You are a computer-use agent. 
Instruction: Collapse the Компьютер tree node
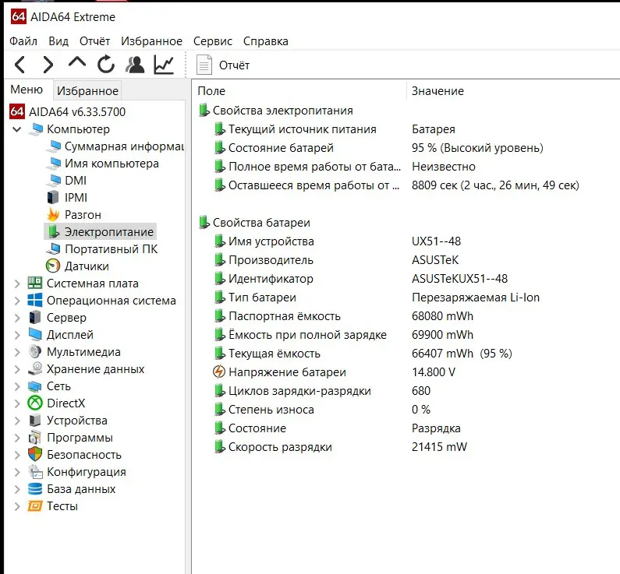(x=16, y=129)
